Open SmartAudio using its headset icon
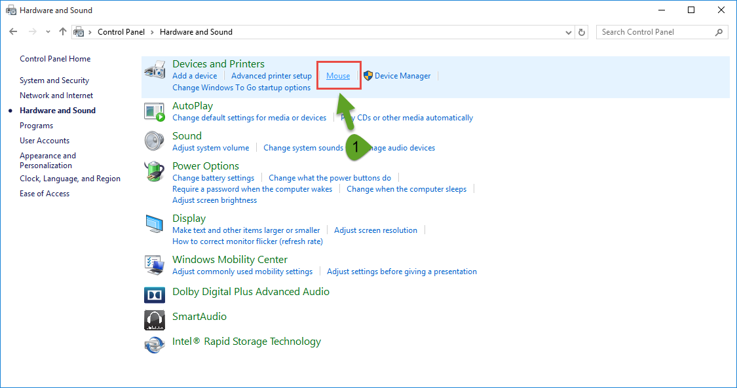This screenshot has height=388, width=737. click(155, 320)
